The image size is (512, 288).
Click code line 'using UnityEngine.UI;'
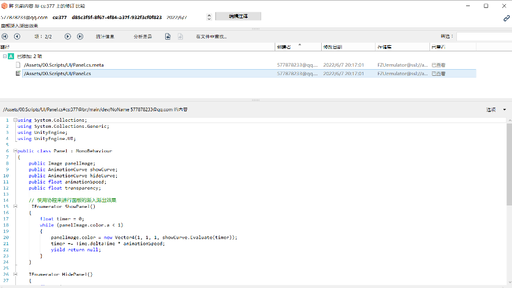[46, 138]
